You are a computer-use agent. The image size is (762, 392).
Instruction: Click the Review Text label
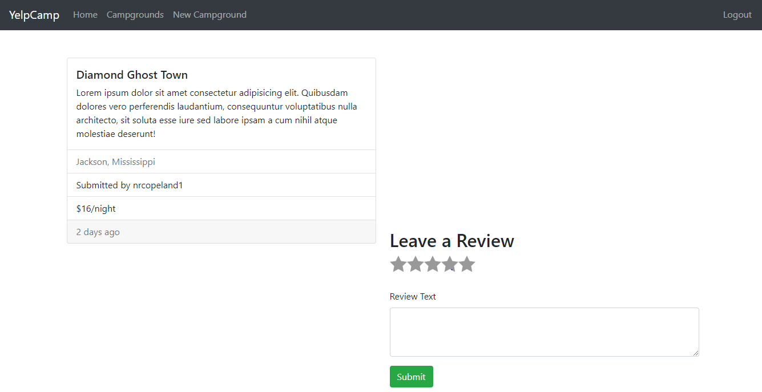tap(413, 296)
